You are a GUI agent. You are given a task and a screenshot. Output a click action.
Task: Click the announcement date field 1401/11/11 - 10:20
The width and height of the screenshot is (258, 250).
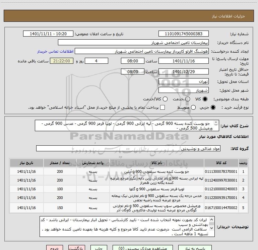pos(48,34)
